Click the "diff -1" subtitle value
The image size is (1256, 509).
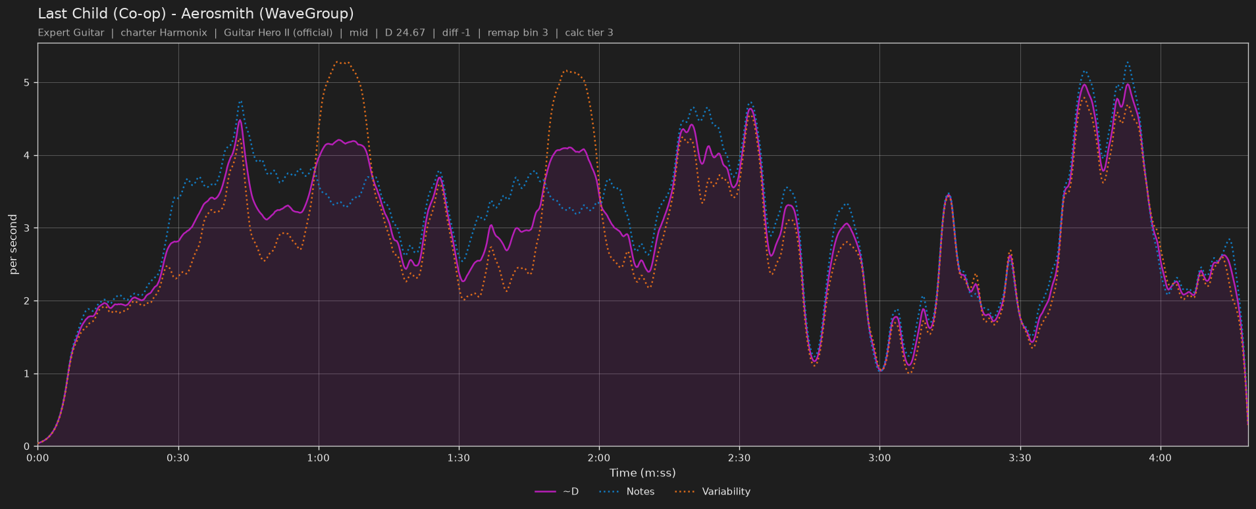pos(456,33)
